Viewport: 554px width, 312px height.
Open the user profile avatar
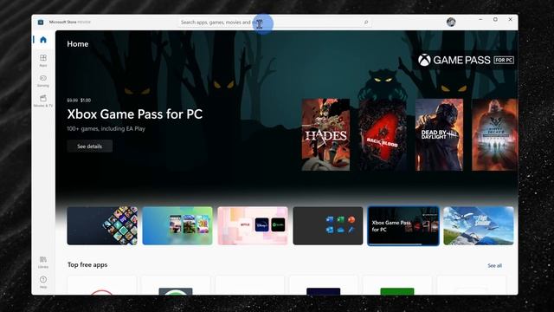[x=451, y=22]
